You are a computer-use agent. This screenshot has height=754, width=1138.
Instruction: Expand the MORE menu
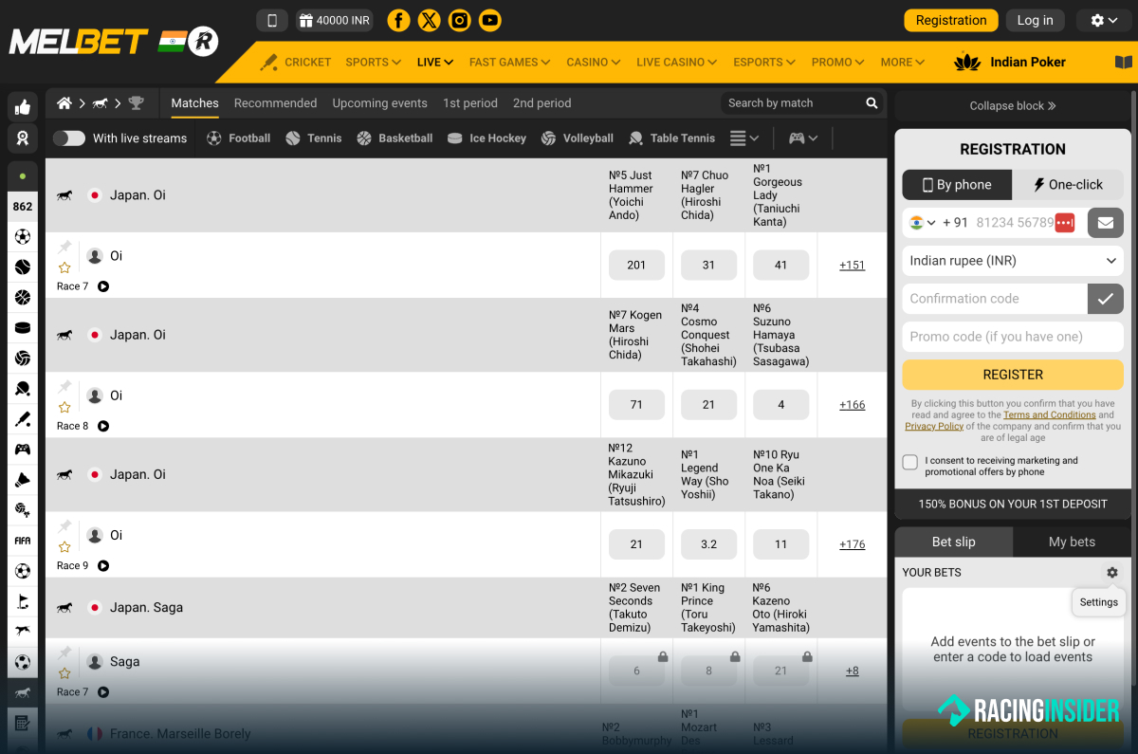902,62
